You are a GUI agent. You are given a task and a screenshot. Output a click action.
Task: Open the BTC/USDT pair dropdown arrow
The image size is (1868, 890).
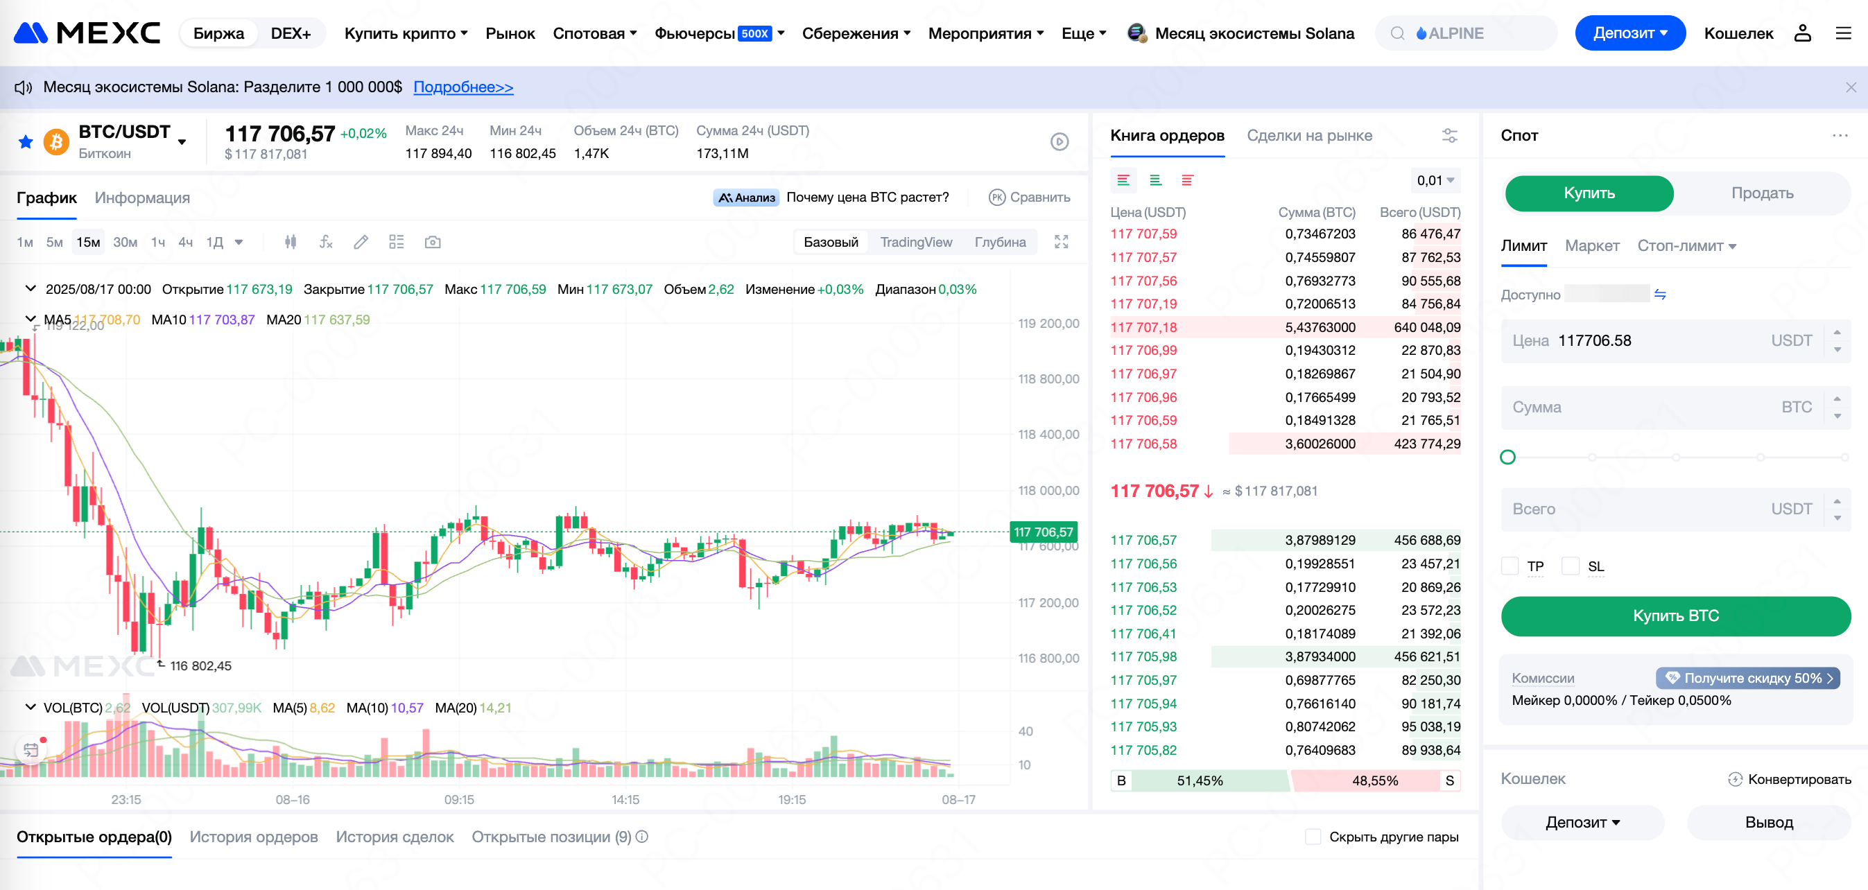pyautogui.click(x=182, y=142)
